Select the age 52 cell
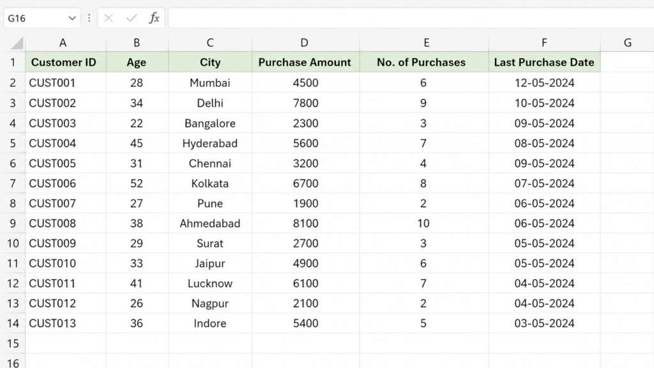 [x=137, y=183]
